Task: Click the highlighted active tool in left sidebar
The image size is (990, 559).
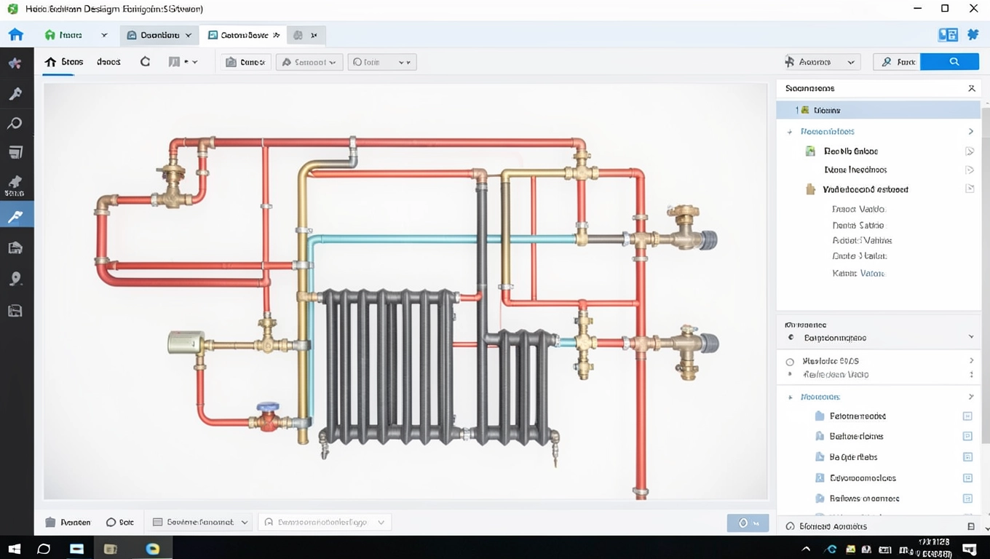Action: pos(15,216)
